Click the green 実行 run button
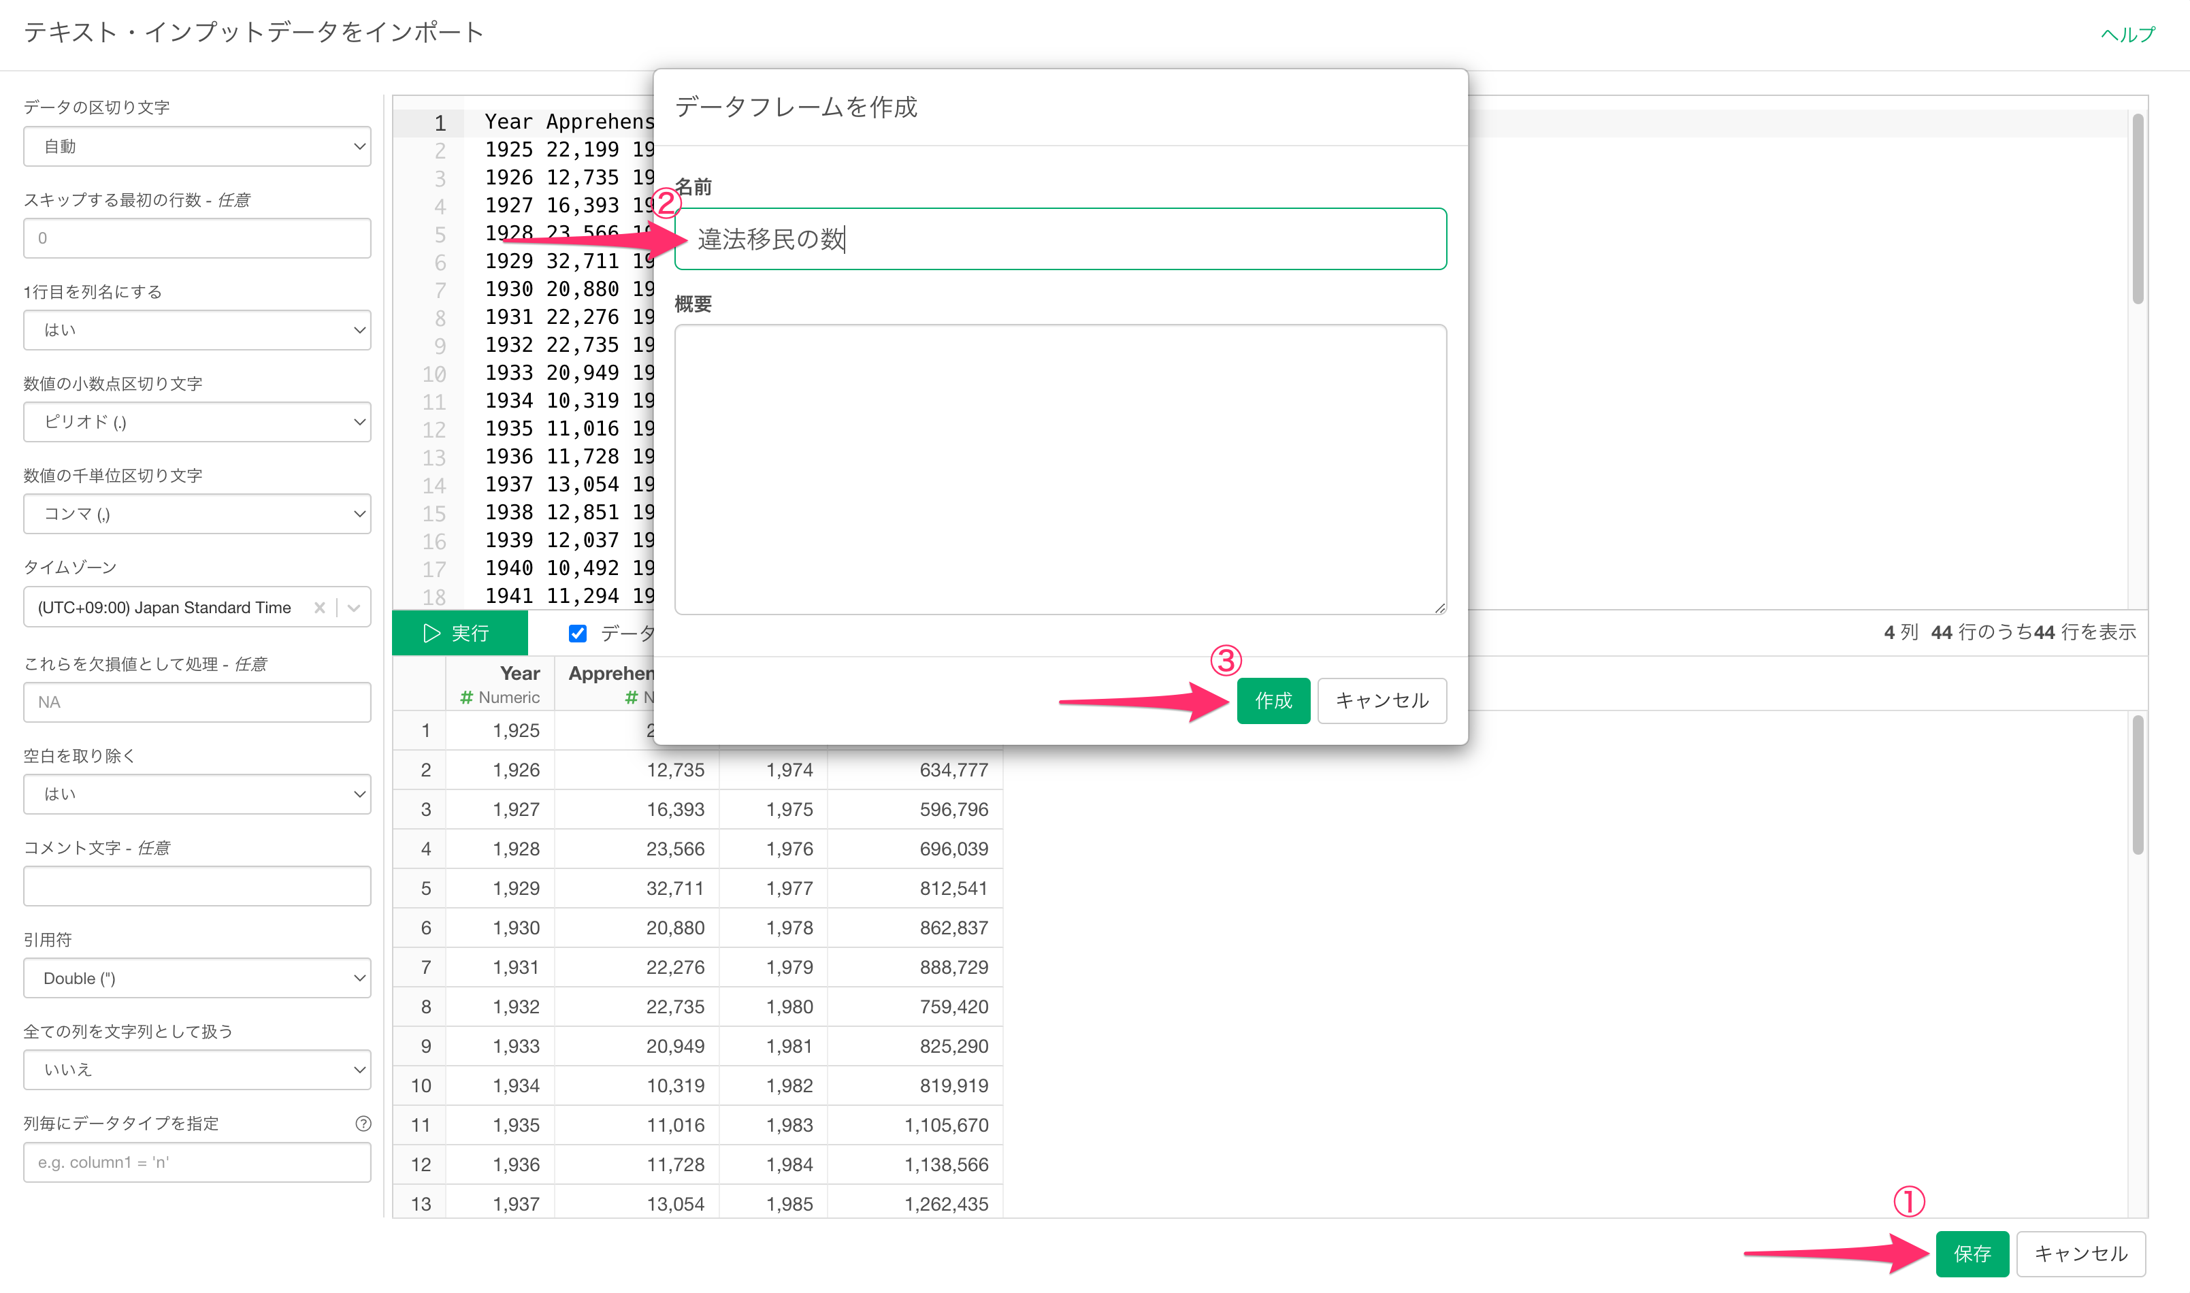The width and height of the screenshot is (2190, 1293). [x=459, y=634]
